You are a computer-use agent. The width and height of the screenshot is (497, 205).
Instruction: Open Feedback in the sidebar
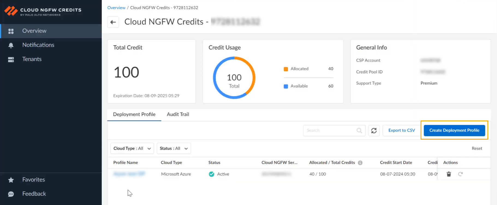(x=51, y=194)
